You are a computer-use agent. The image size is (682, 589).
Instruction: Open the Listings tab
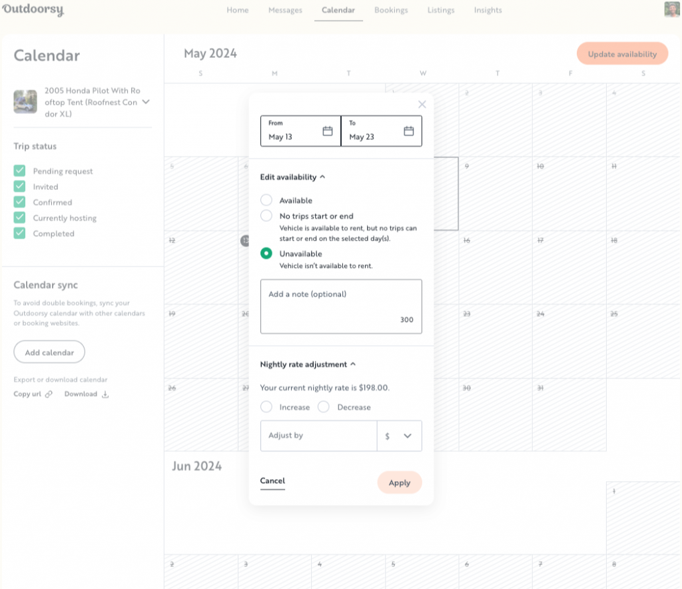(441, 10)
